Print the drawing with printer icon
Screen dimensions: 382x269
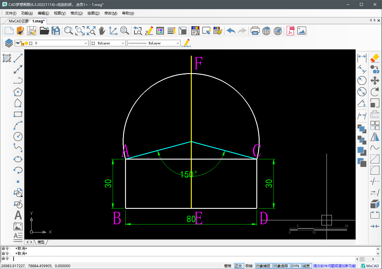tap(255, 31)
